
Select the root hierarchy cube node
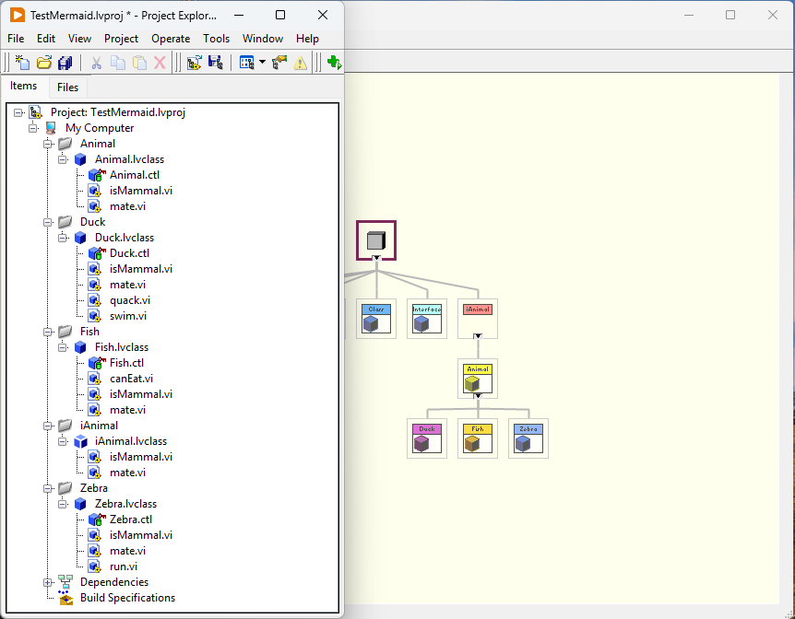pos(376,240)
